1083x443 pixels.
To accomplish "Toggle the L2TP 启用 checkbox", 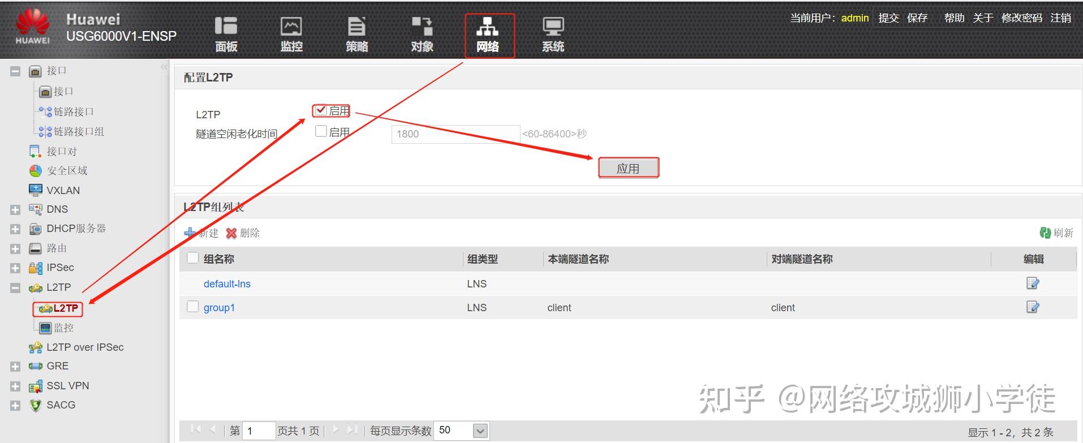I will click(321, 110).
